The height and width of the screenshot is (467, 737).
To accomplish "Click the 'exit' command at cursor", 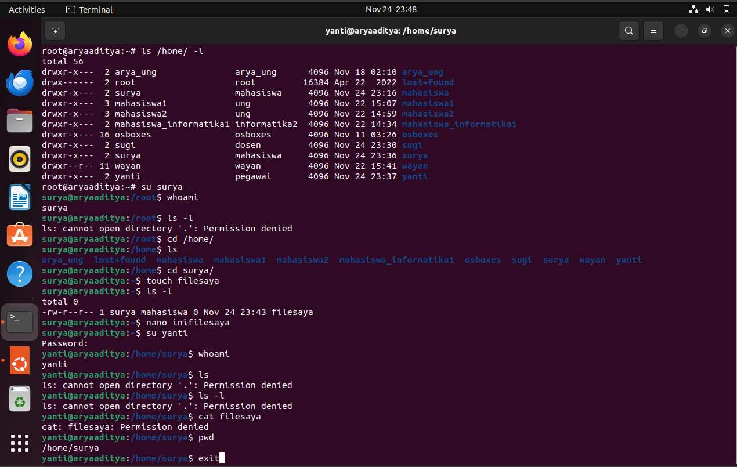I will (209, 458).
